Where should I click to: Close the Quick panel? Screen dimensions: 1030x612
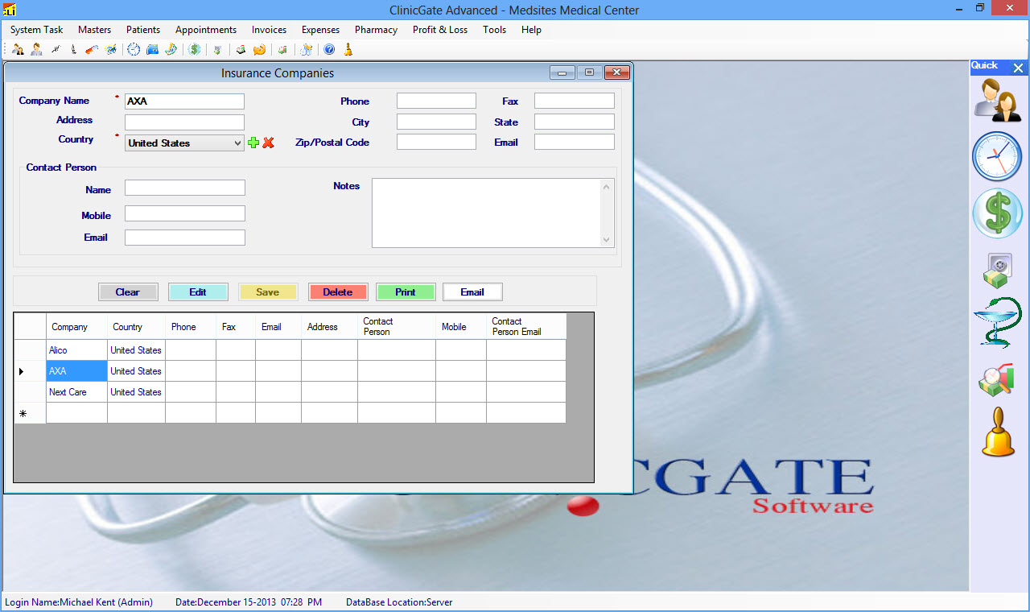click(x=1018, y=68)
